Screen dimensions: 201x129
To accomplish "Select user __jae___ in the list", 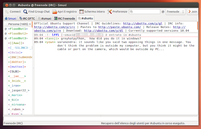I will [x=17, y=76].
